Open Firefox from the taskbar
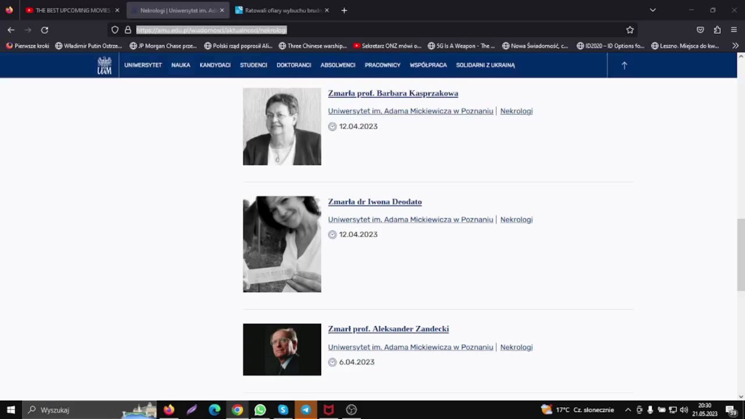 (169, 410)
